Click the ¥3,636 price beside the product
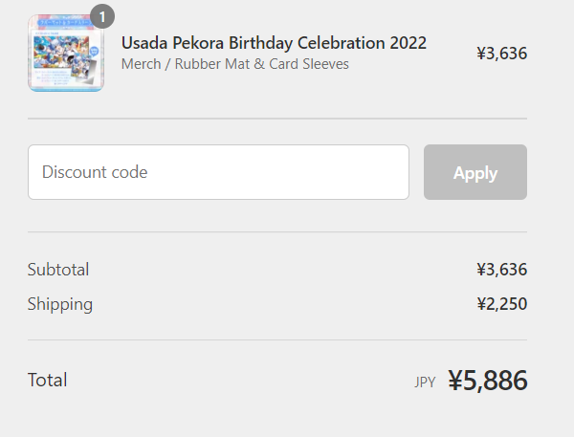This screenshot has height=437, width=574. click(x=501, y=54)
